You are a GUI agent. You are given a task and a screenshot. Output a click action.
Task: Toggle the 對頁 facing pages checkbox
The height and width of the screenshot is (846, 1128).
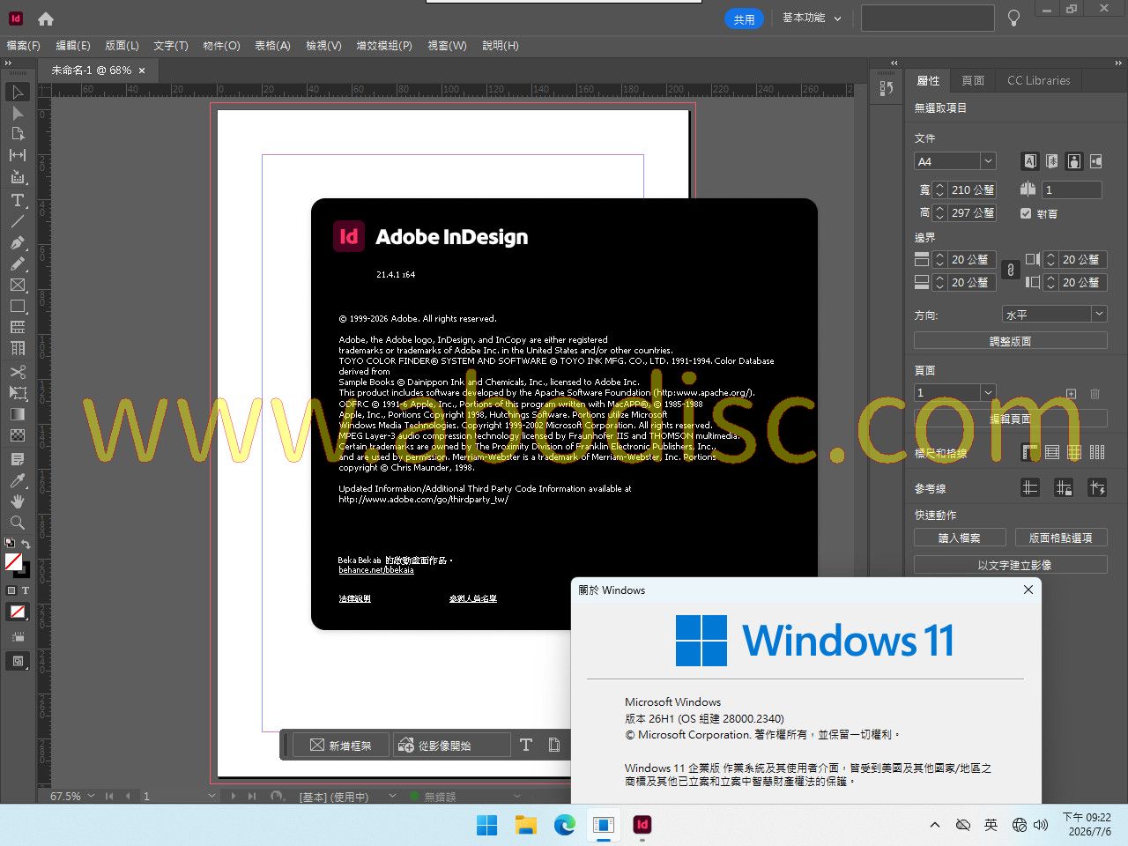pos(1026,213)
